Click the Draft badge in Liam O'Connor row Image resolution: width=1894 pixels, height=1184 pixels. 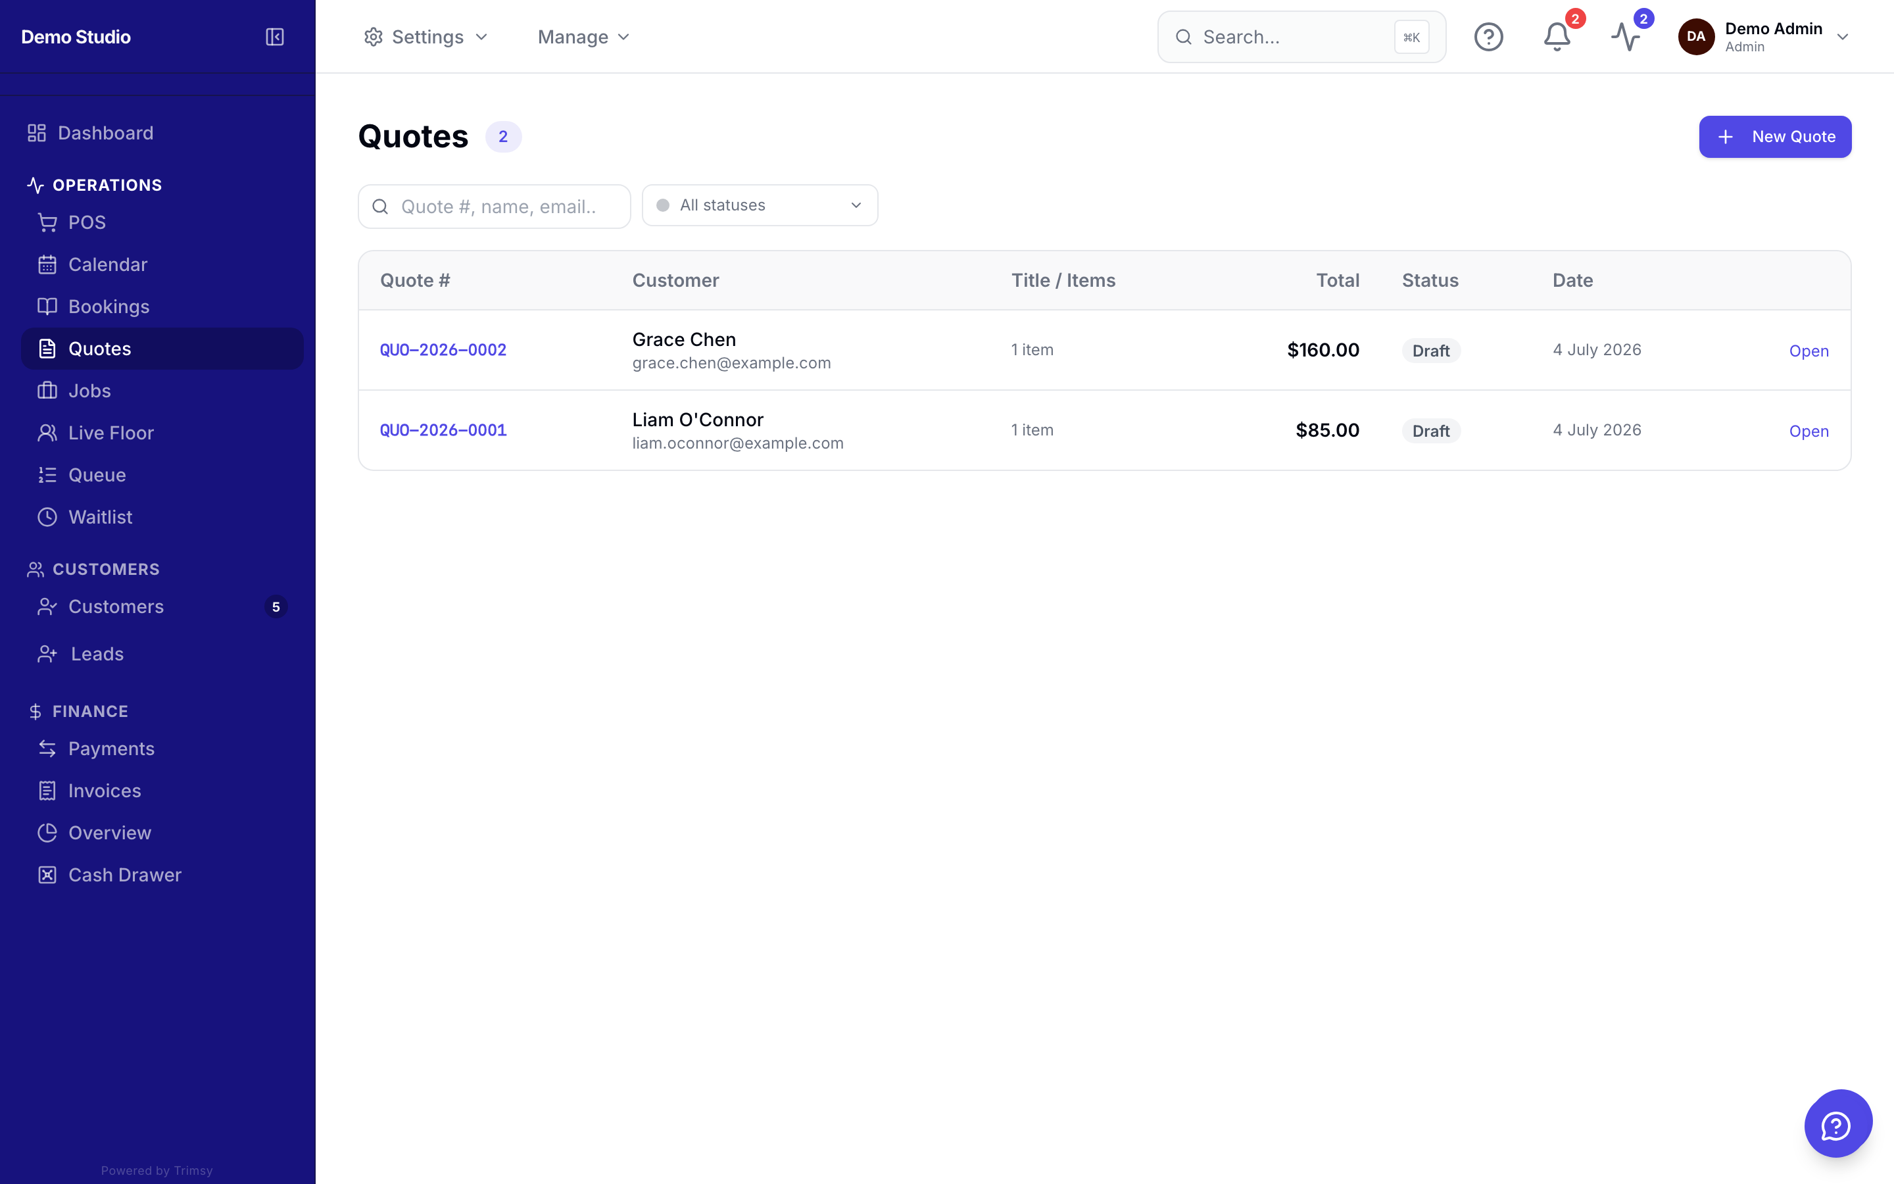click(1430, 431)
